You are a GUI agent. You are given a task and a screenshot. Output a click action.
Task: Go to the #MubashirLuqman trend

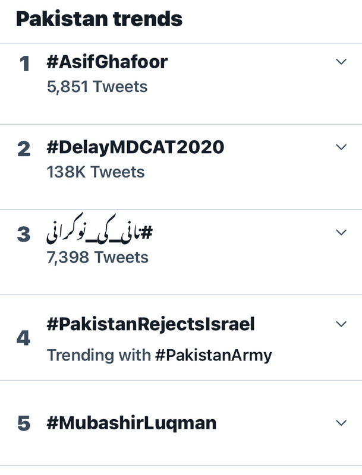pos(131,423)
